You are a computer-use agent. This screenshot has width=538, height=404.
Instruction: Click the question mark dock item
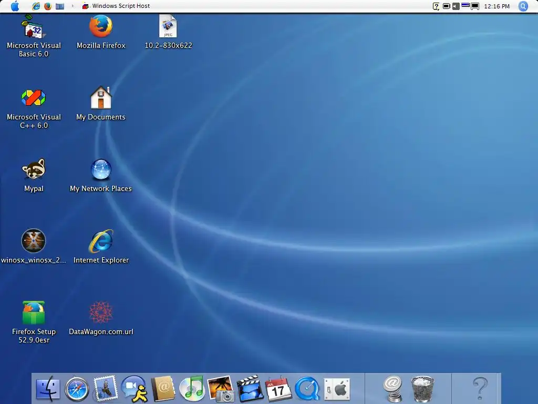[480, 389]
